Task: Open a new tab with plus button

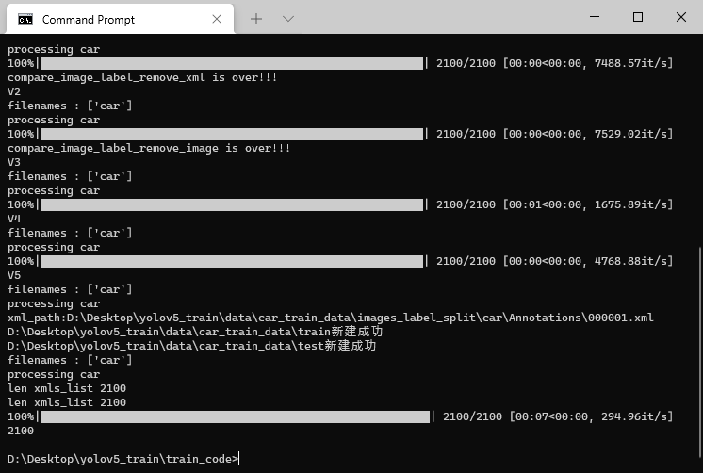Action: point(256,19)
